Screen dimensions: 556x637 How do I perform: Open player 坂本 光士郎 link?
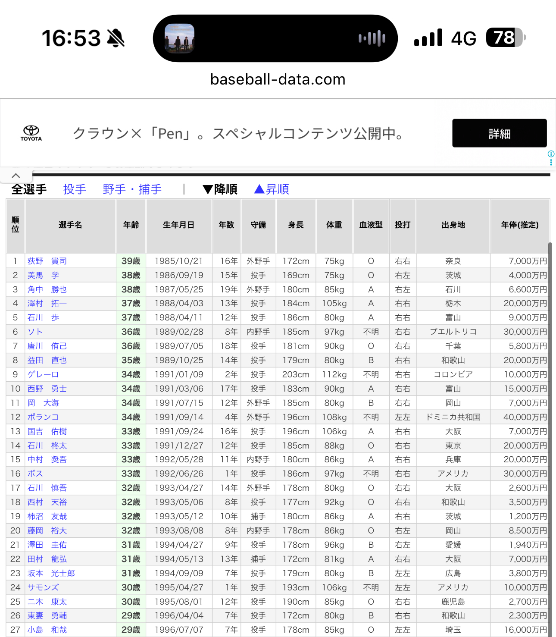point(51,573)
